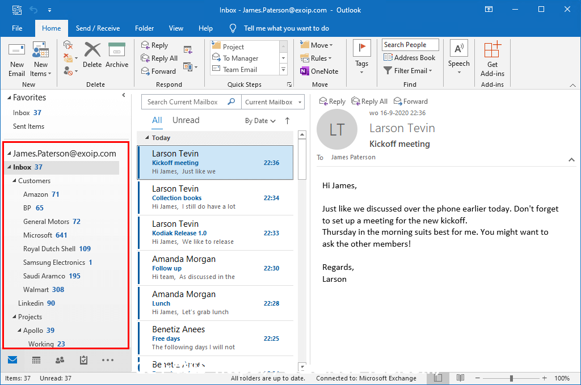Open the Calendar view icon
The image size is (581, 385).
click(x=36, y=360)
